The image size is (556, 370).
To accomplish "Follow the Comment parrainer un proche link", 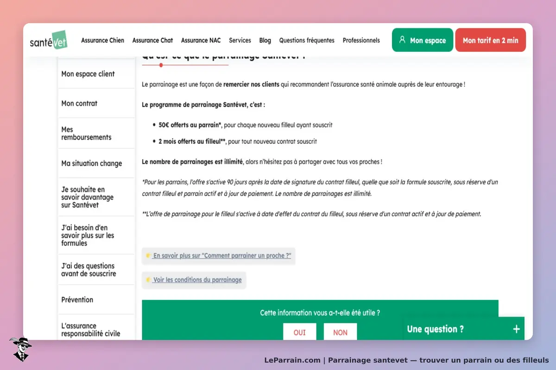I will coord(222,256).
